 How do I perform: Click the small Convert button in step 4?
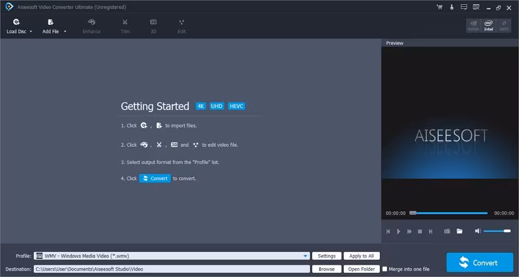pyautogui.click(x=155, y=178)
